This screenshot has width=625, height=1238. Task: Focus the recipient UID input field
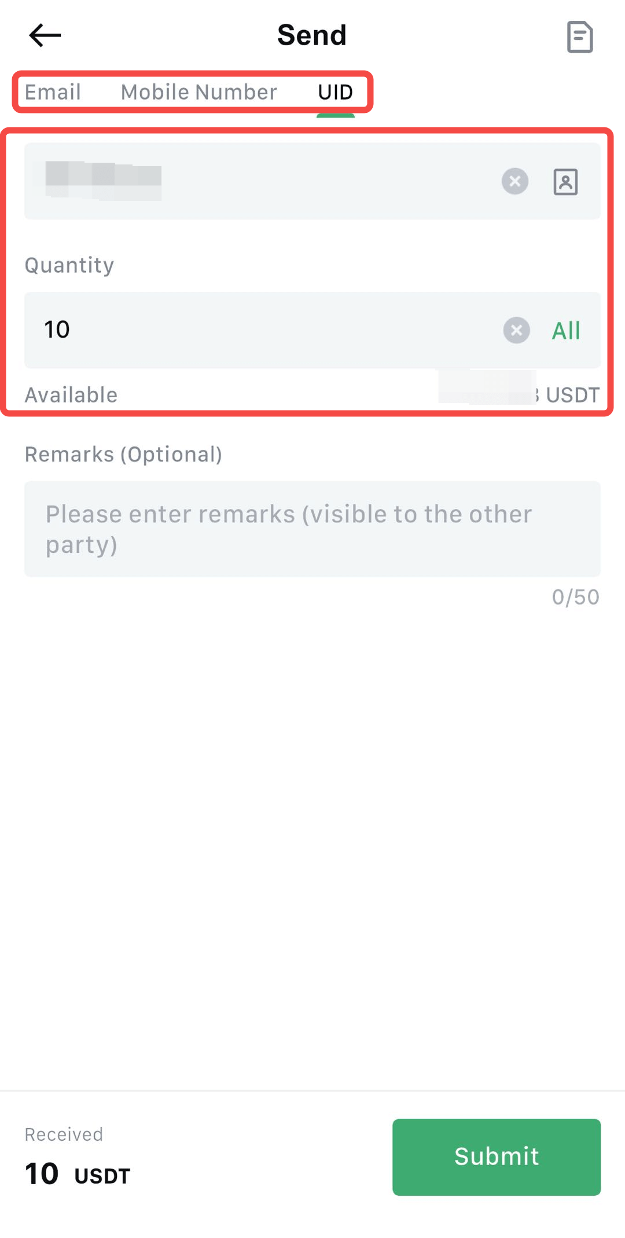click(260, 181)
